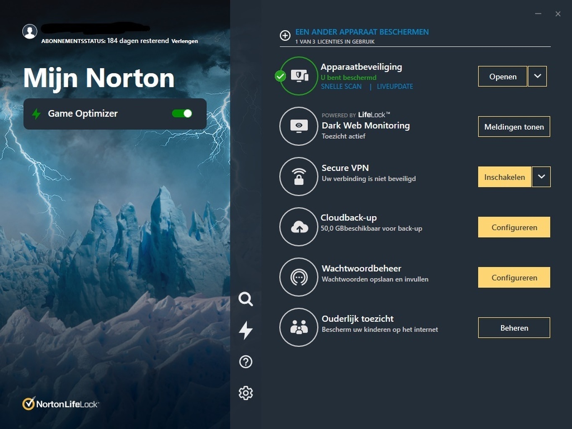This screenshot has width=572, height=429.
Task: Click the EEN ANDER APPARAAT BESCHERMEN link
Action: tap(362, 32)
